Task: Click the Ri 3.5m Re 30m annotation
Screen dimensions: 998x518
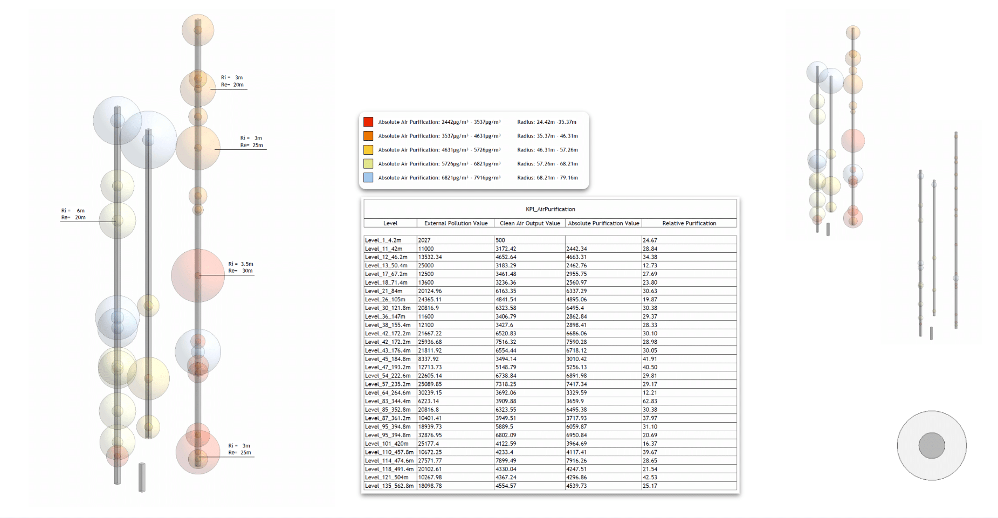Action: click(x=240, y=267)
